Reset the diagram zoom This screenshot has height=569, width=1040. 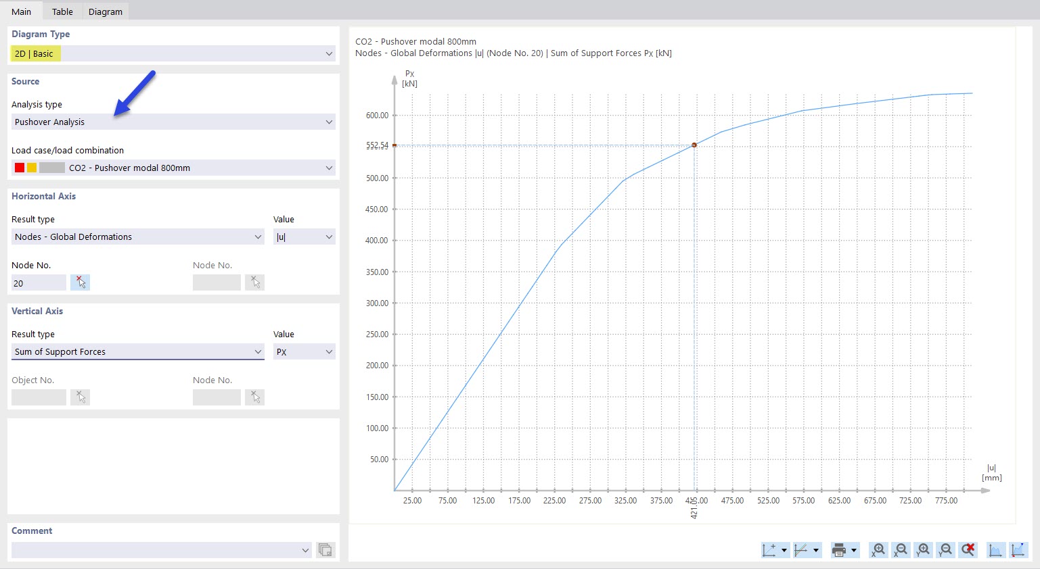968,550
